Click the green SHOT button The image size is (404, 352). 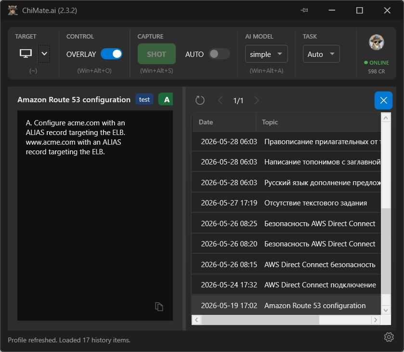click(156, 54)
